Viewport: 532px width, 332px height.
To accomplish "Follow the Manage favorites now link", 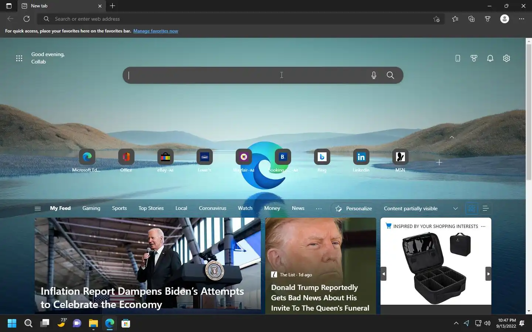I will coord(156,31).
